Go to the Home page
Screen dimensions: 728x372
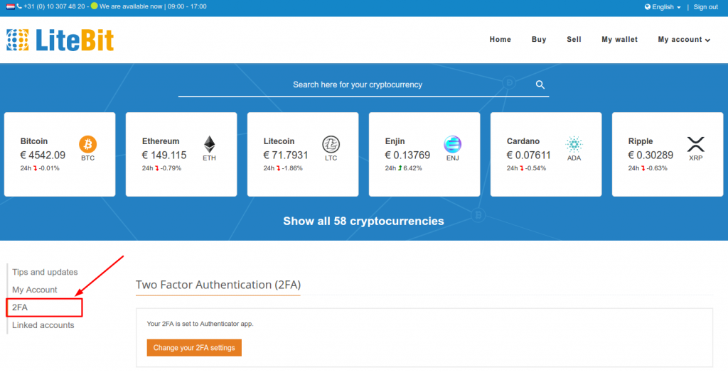tap(500, 40)
